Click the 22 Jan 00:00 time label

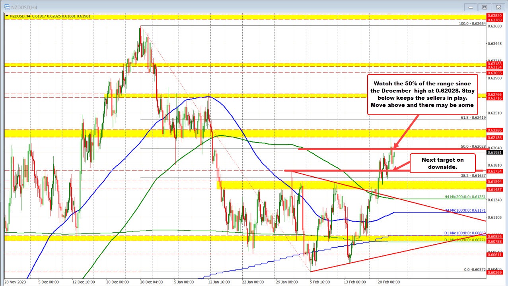point(253,282)
